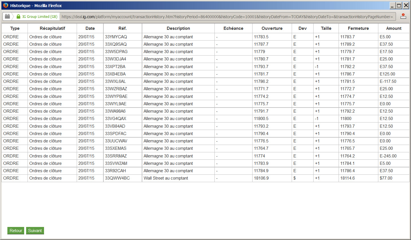Select the E-245.00 amount cell

394,156
